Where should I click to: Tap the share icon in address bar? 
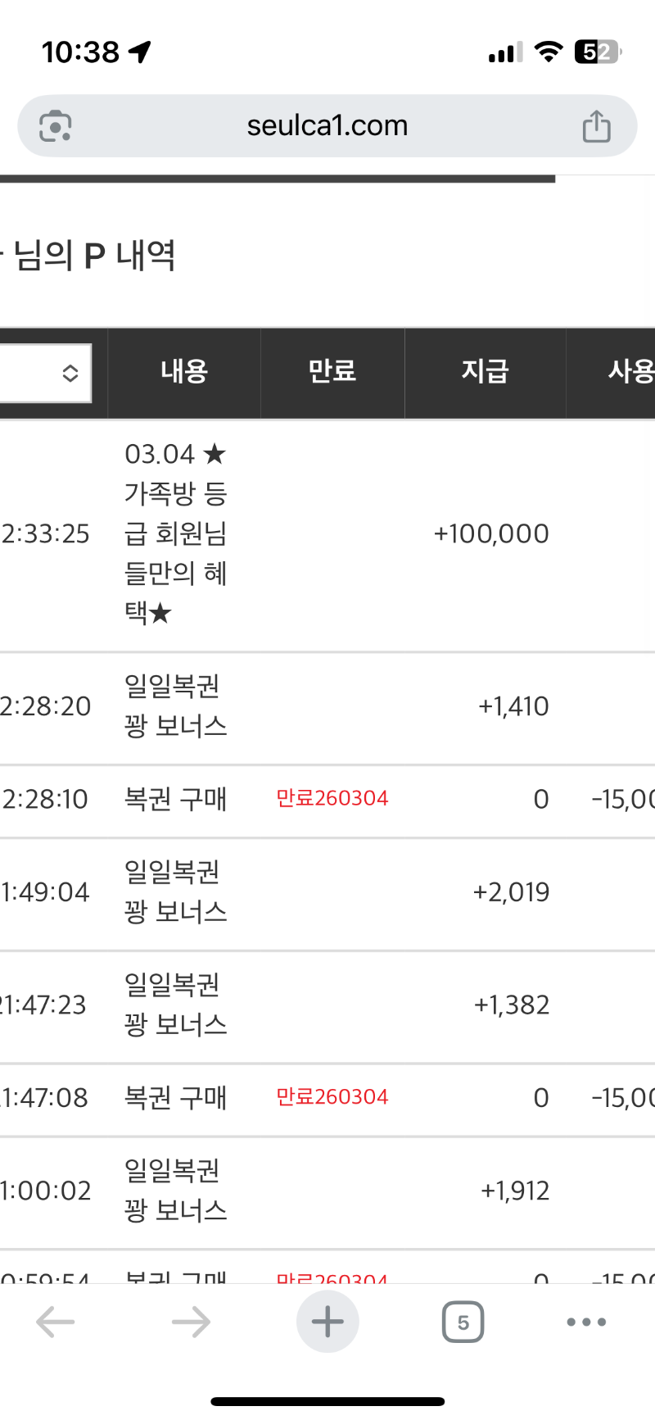596,126
